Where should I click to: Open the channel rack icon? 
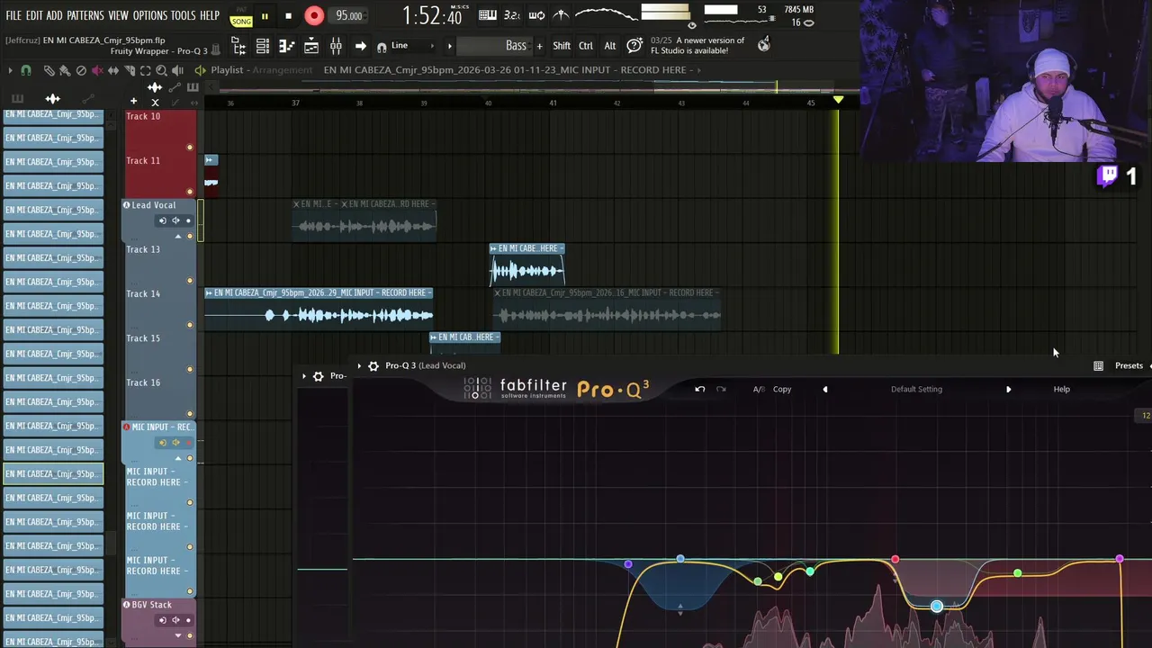(263, 46)
